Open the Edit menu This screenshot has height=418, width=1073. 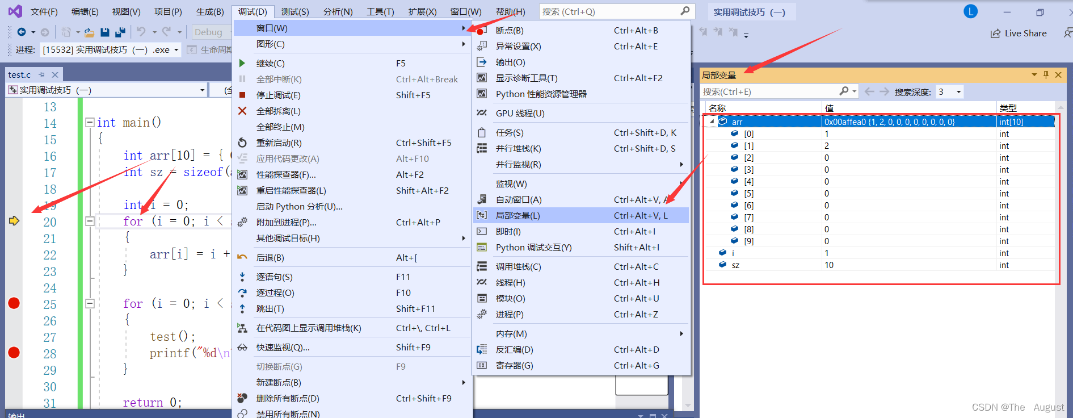[85, 11]
